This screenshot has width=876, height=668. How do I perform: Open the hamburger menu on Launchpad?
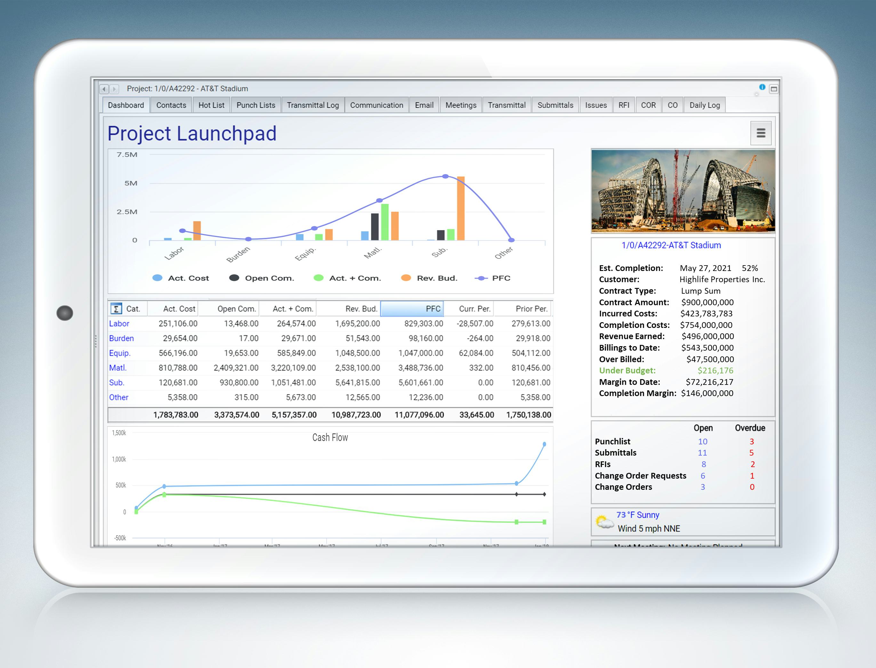pos(761,133)
